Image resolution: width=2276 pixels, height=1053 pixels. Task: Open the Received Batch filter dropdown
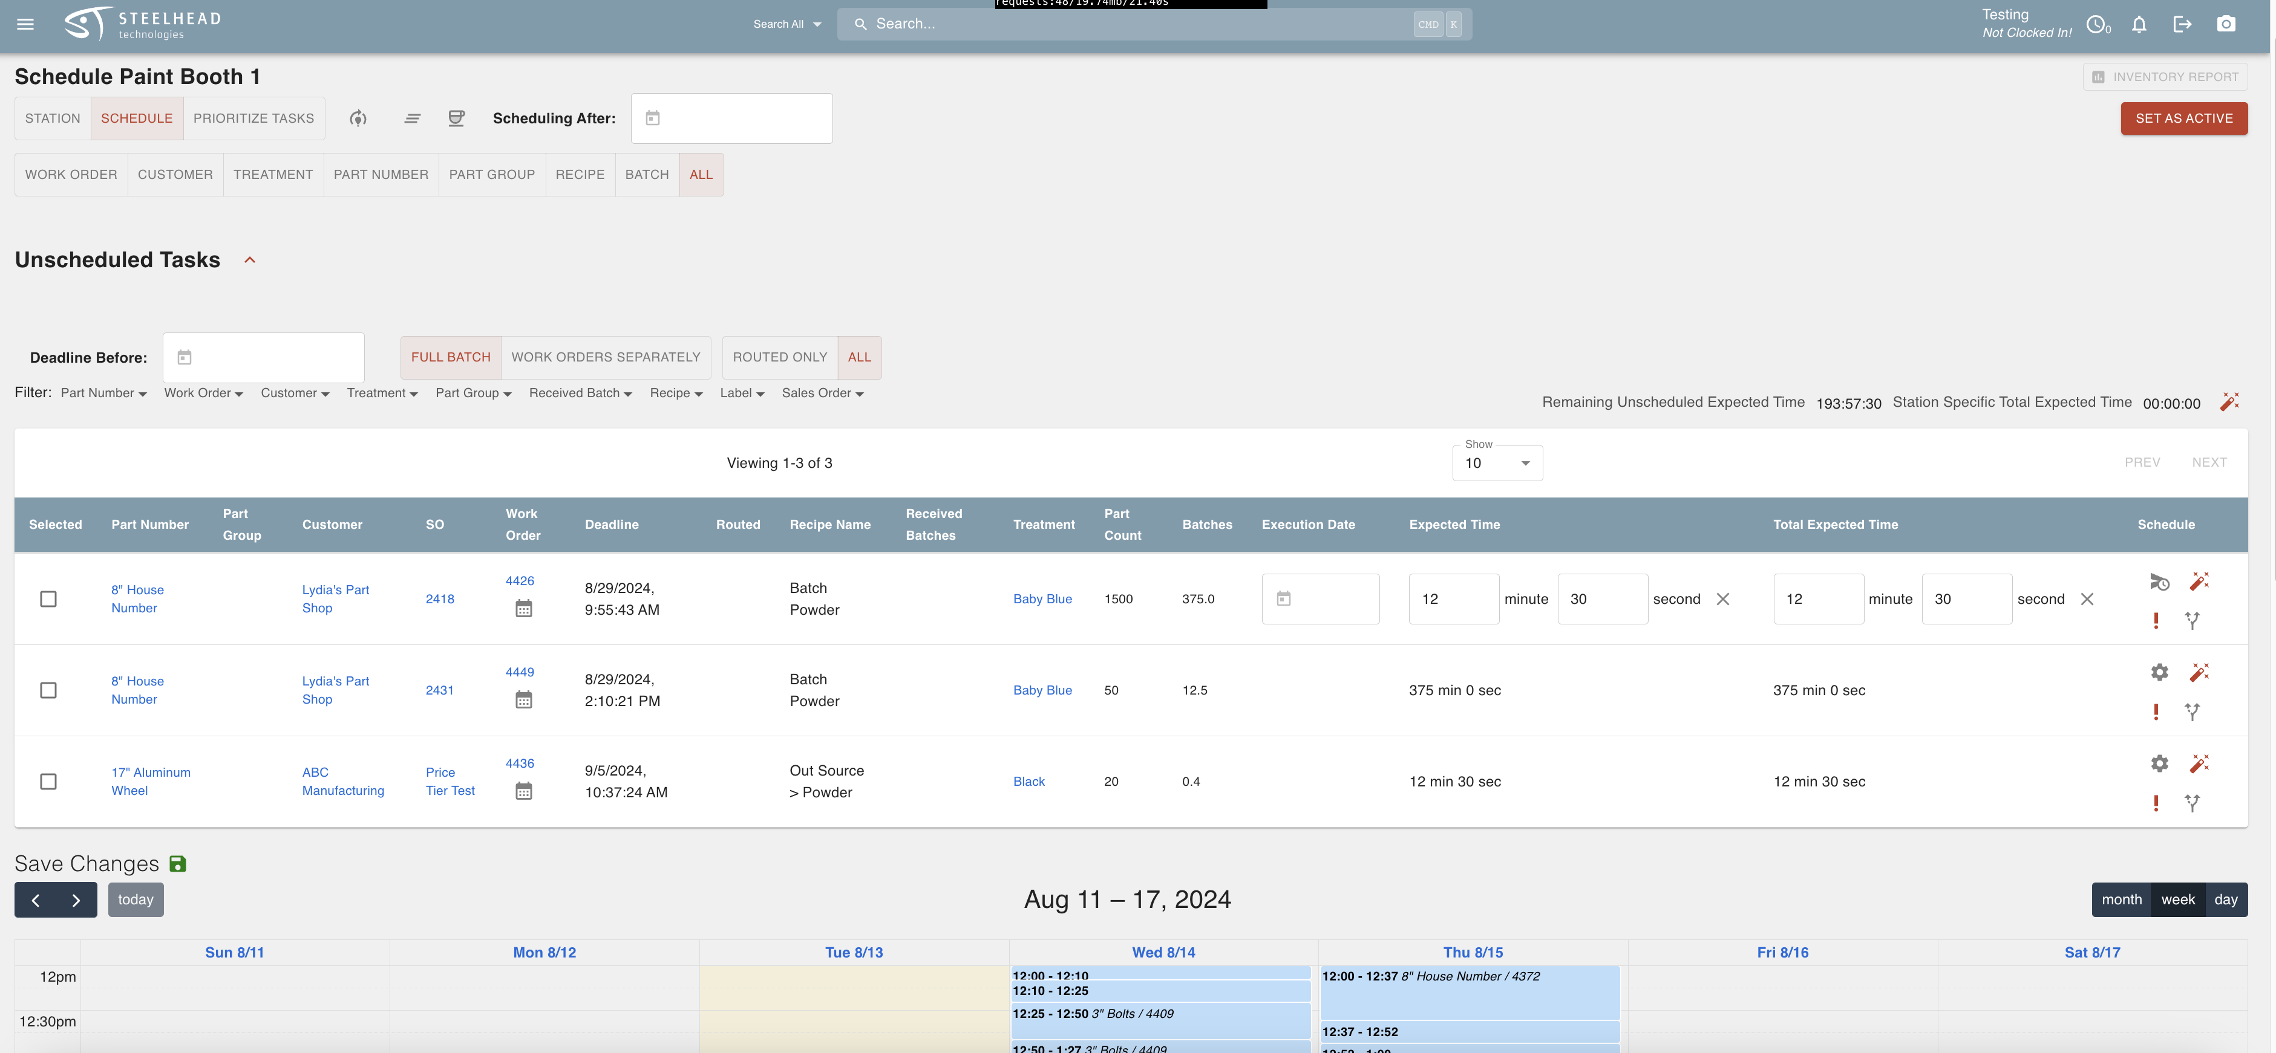click(580, 394)
